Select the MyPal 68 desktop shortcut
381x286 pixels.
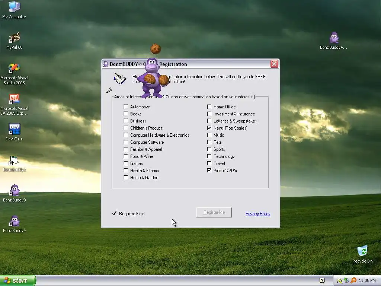14,41
